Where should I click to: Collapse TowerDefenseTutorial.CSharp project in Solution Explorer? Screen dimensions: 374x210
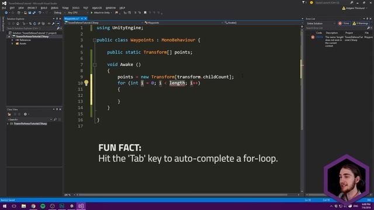[9, 36]
